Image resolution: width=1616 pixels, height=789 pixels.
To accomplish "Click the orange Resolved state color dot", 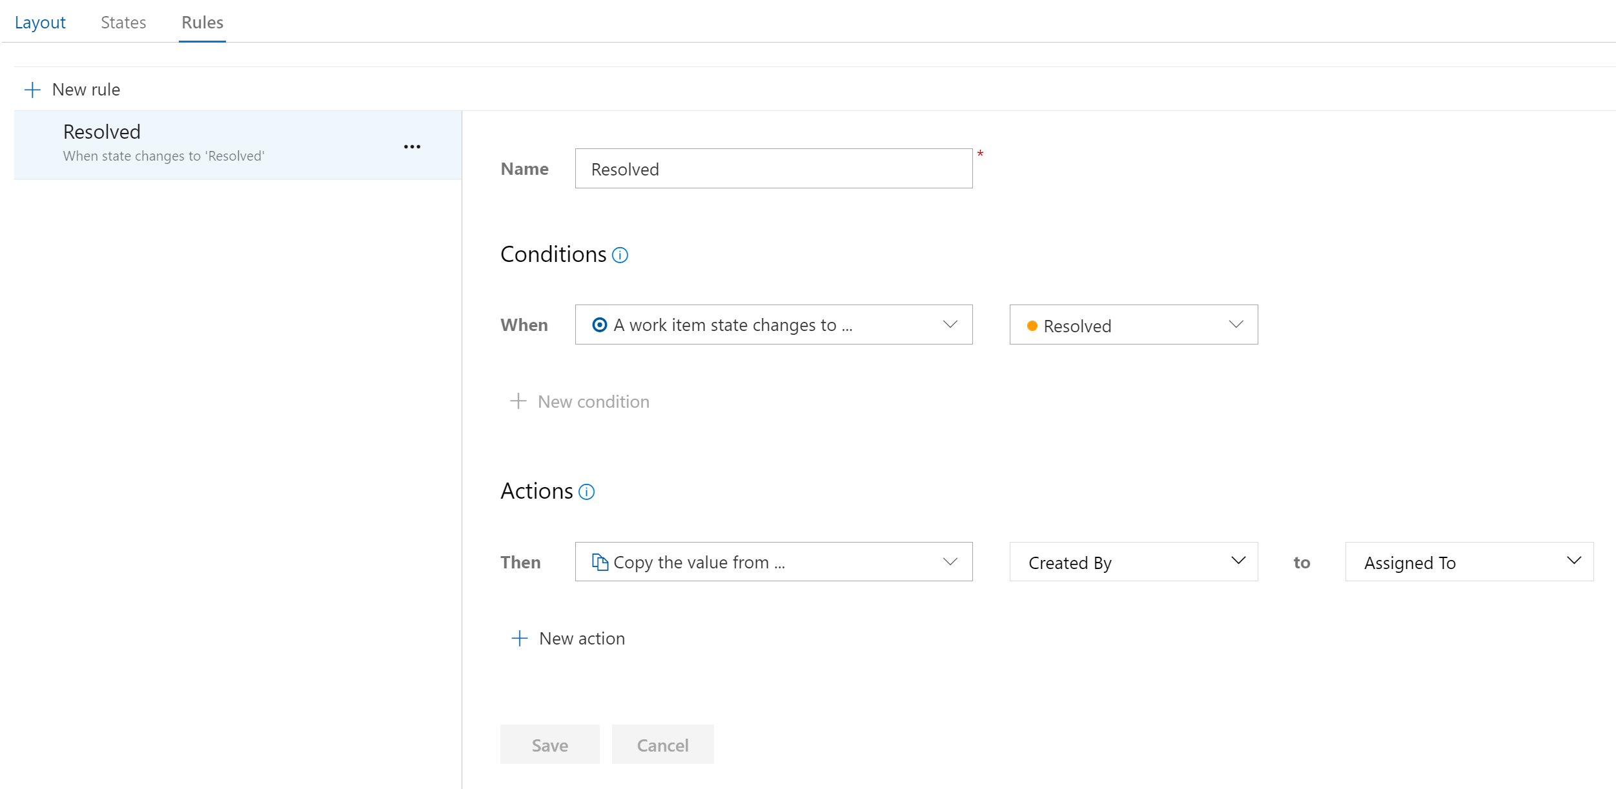I will tap(1032, 326).
